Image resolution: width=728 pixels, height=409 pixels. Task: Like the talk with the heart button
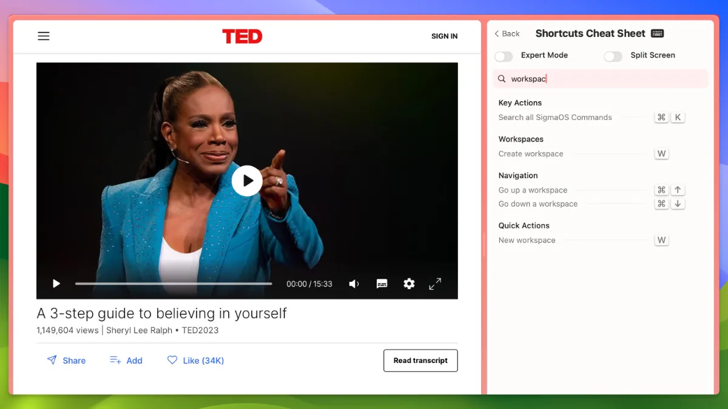[195, 361]
